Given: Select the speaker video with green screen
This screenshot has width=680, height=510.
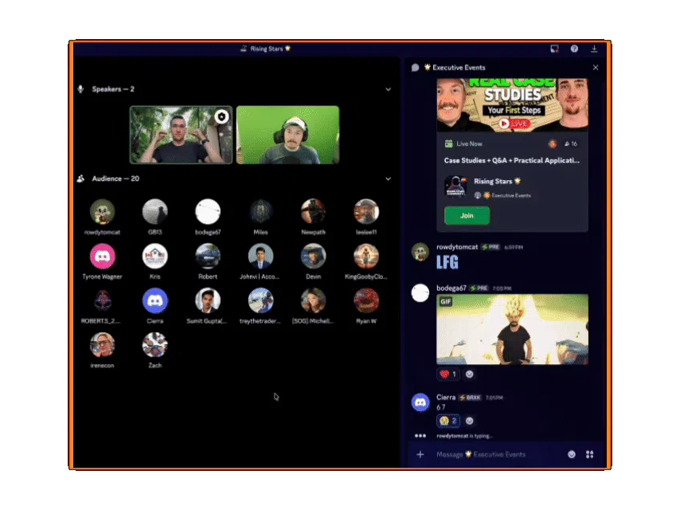Looking at the screenshot, I should [287, 135].
